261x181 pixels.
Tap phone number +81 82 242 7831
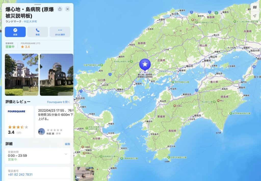click(20, 175)
